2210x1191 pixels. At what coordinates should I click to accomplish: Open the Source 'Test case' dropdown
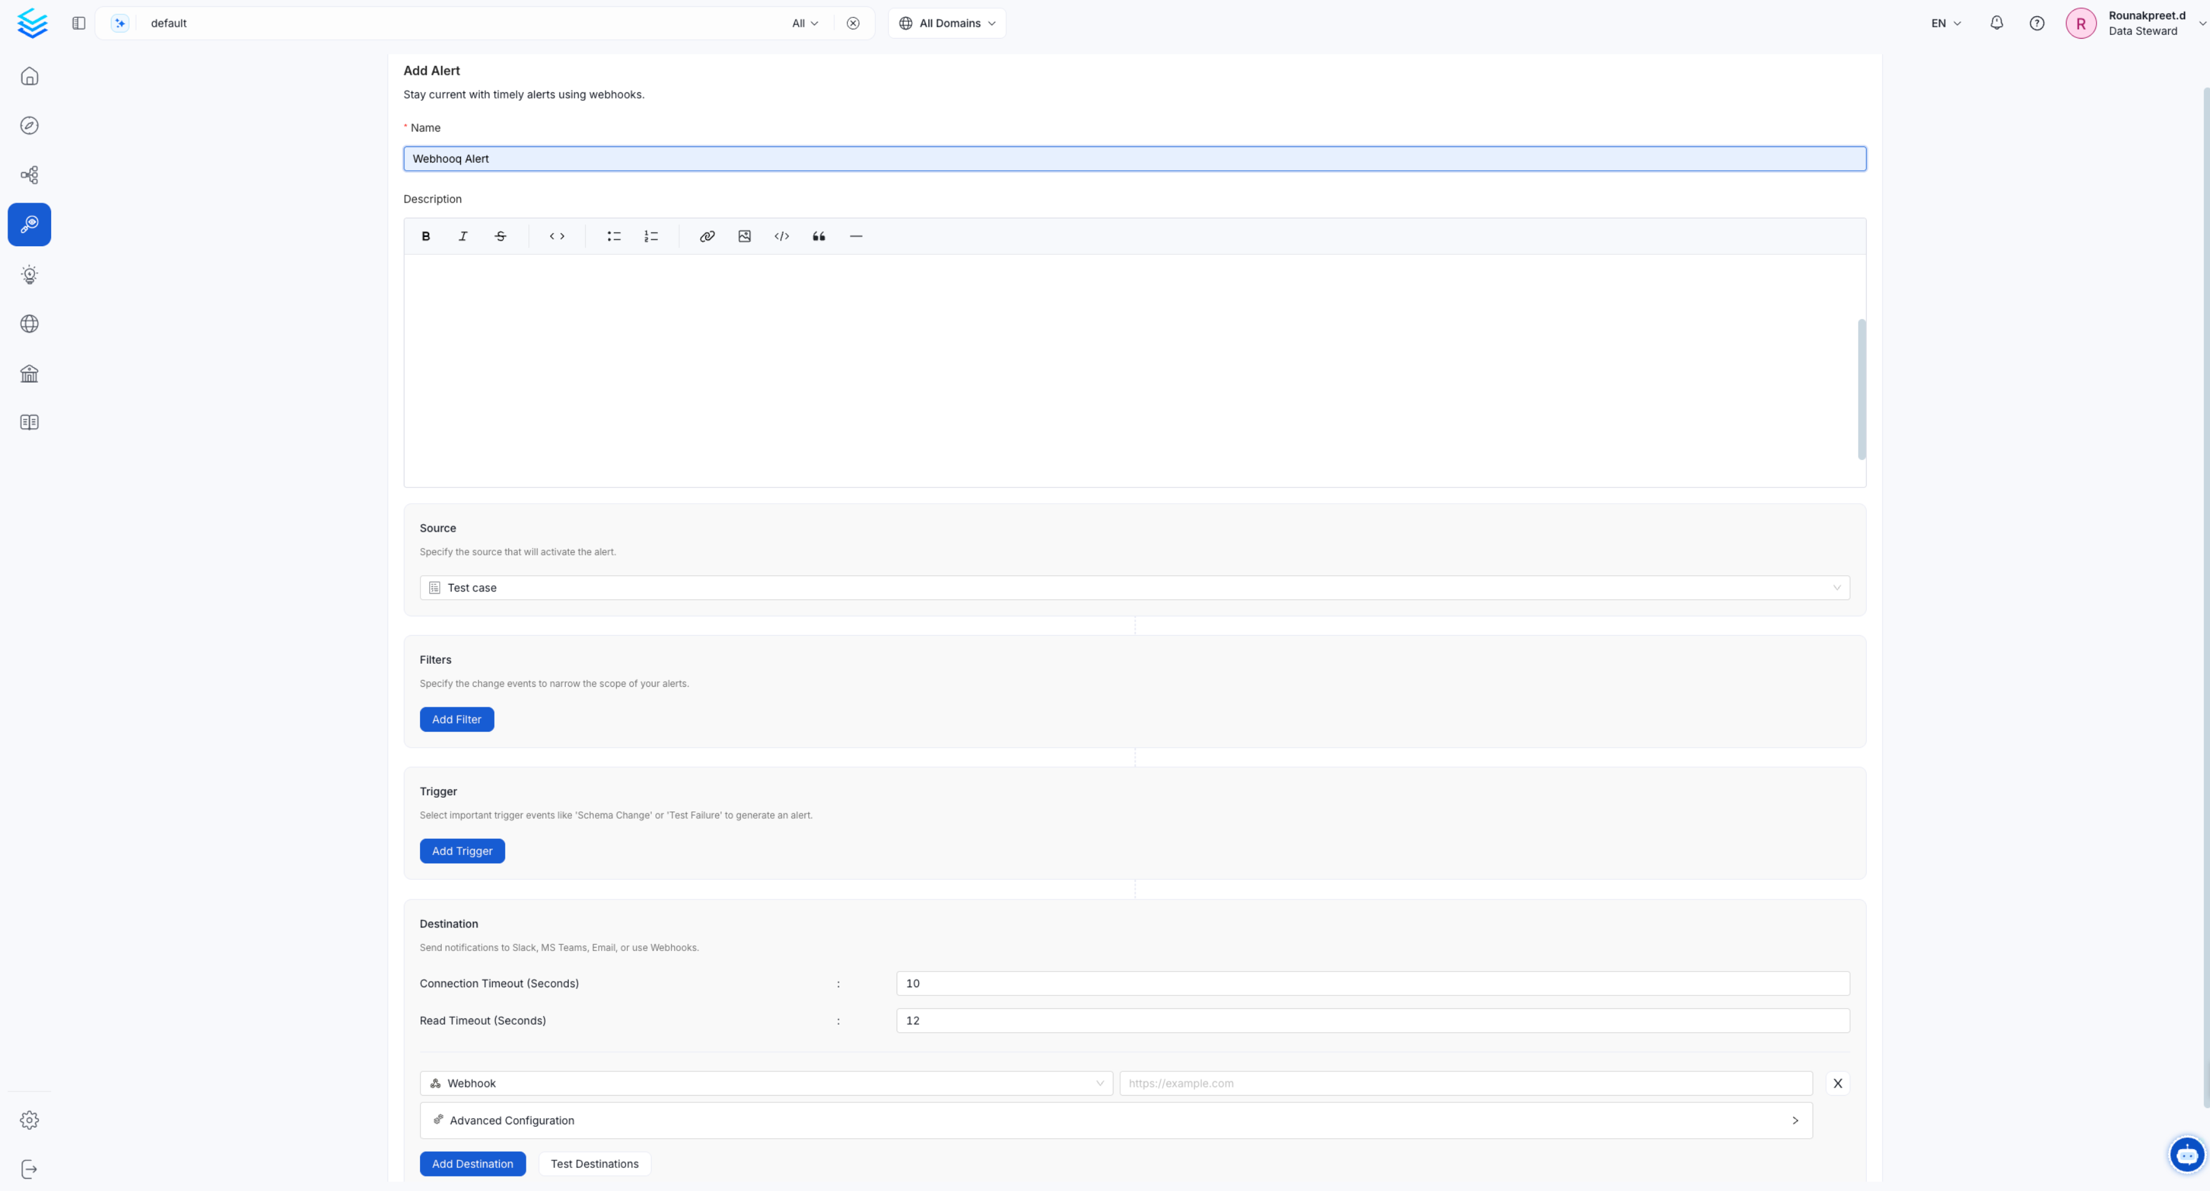(x=1134, y=588)
